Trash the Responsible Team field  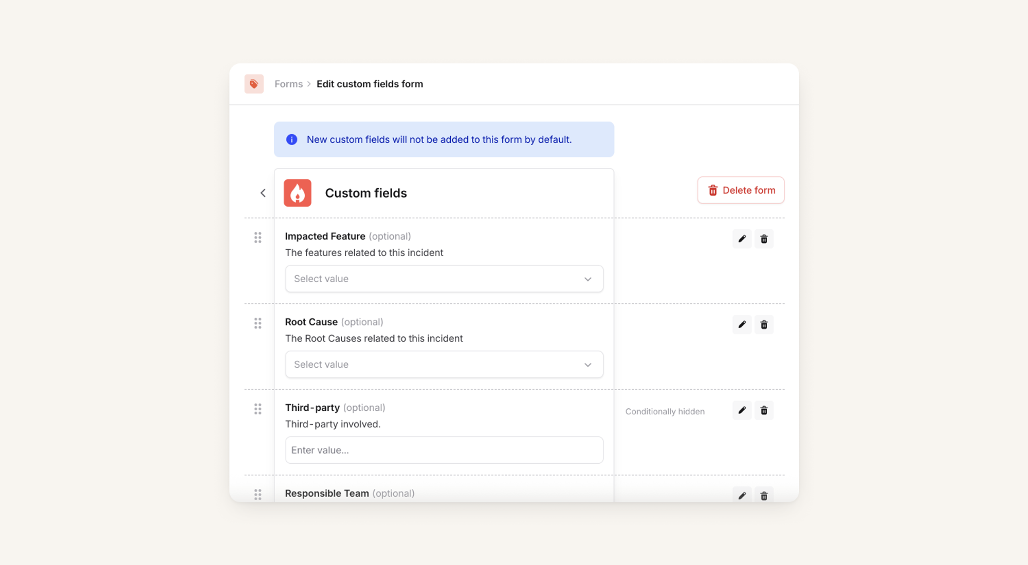pyautogui.click(x=764, y=496)
